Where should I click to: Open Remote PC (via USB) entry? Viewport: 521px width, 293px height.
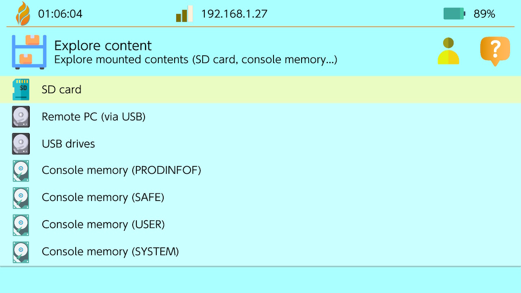[x=94, y=117]
